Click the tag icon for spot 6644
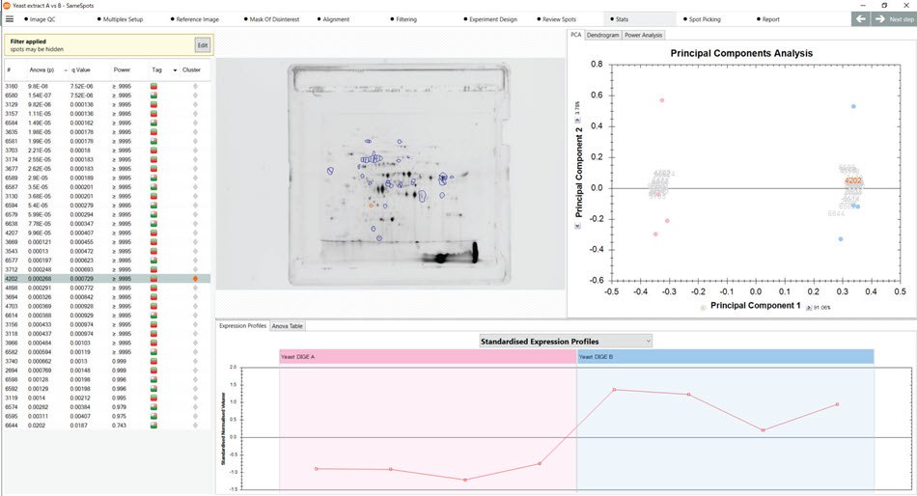The height and width of the screenshot is (496, 917). click(153, 426)
